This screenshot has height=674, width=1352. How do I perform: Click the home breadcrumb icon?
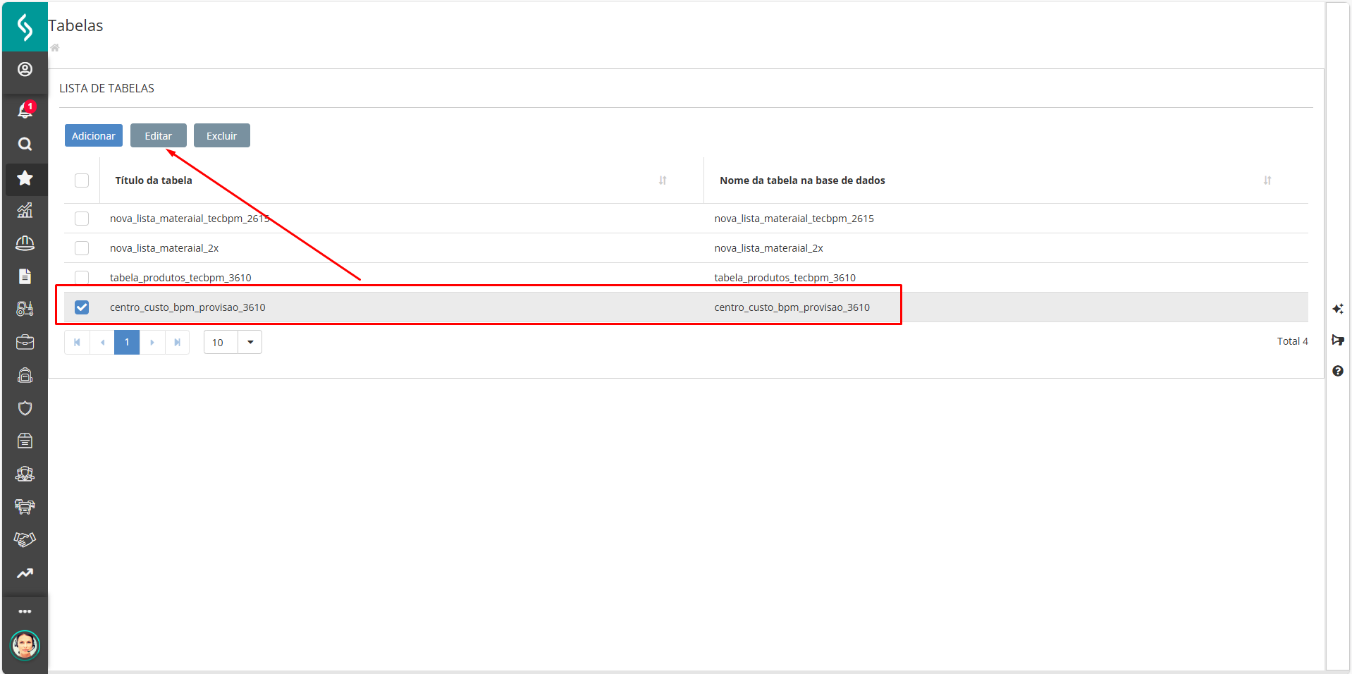tap(55, 48)
